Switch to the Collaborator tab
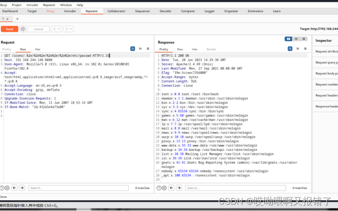 tap(116, 11)
